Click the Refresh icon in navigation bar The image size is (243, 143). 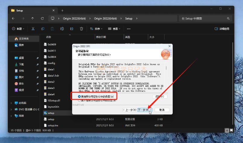click(42, 18)
